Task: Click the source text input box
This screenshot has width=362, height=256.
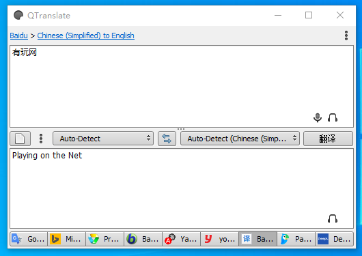Action: (x=182, y=86)
